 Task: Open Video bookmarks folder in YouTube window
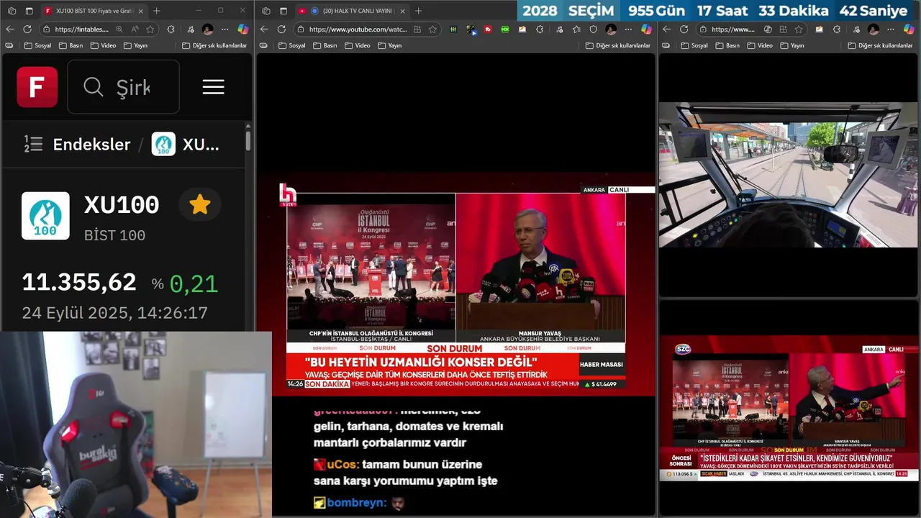[358, 45]
